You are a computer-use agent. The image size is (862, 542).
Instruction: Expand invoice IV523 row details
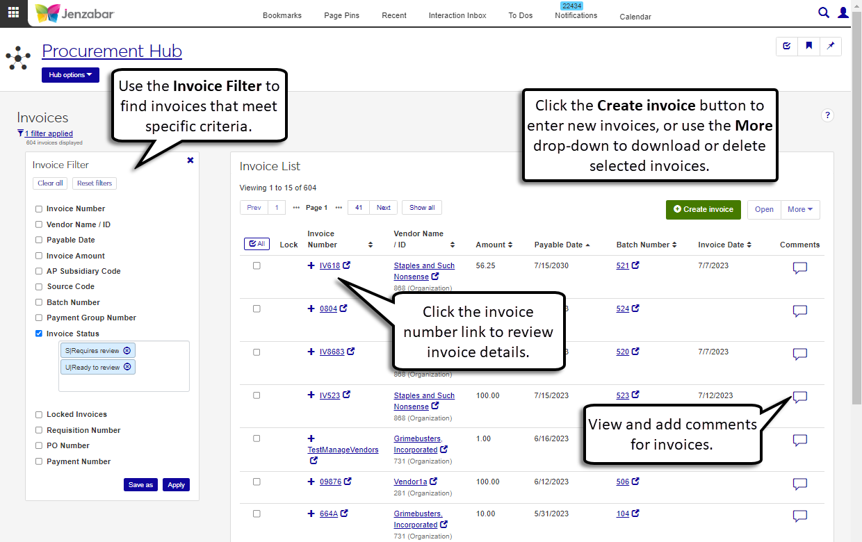pyautogui.click(x=311, y=395)
